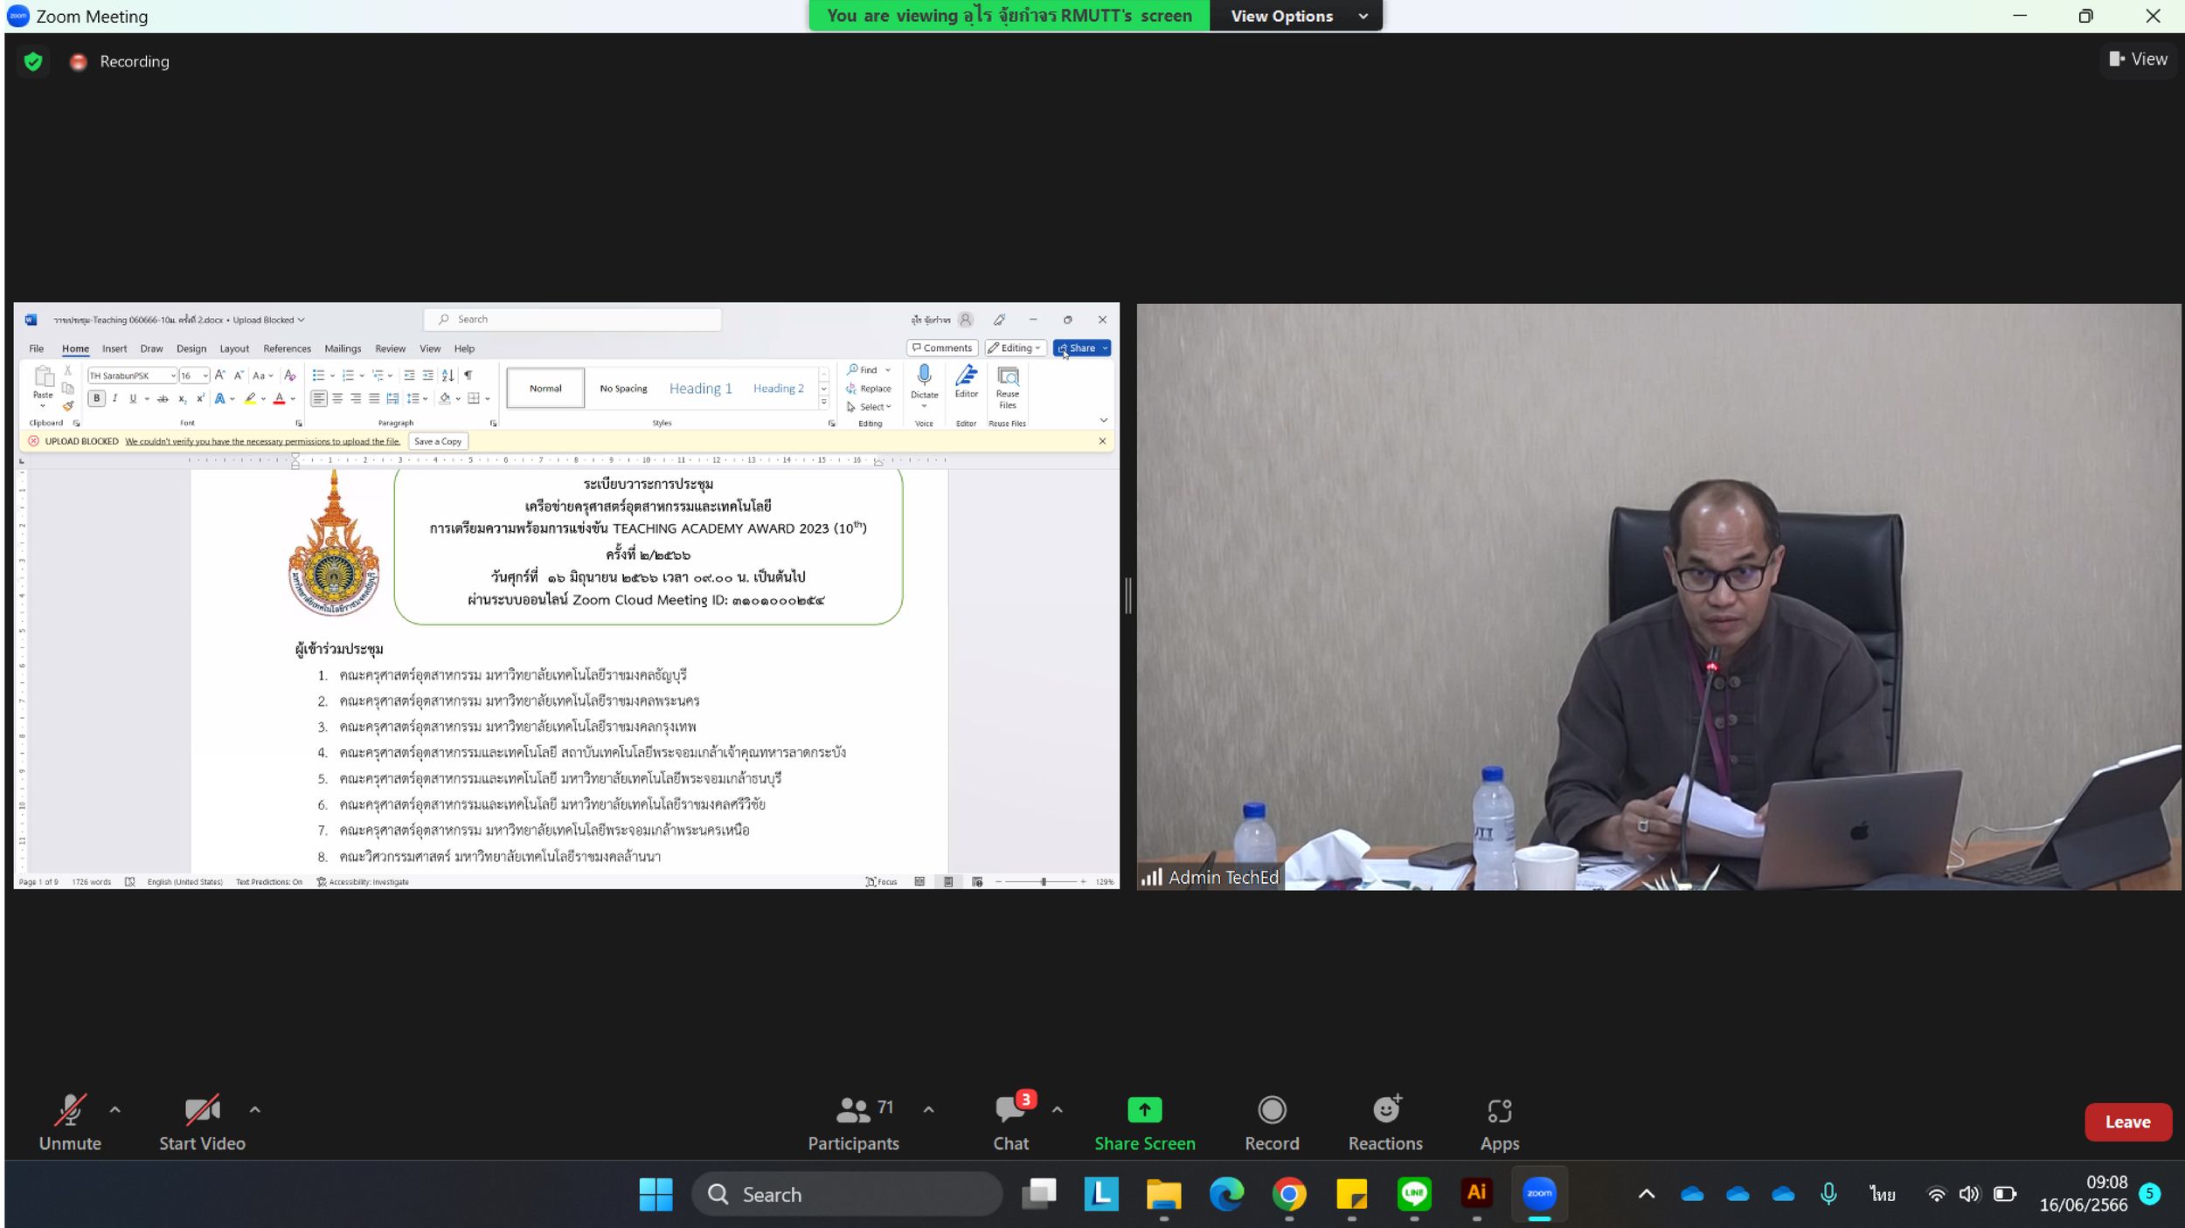This screenshot has width=2185, height=1228.
Task: Toggle Underline formatting in Word
Action: click(133, 398)
